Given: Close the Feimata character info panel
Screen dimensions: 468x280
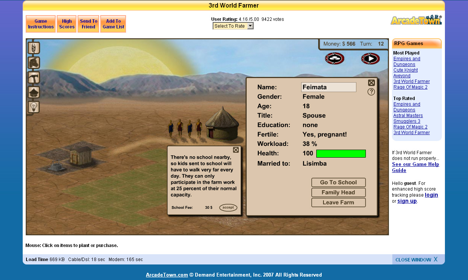Looking at the screenshot, I should pos(372,83).
